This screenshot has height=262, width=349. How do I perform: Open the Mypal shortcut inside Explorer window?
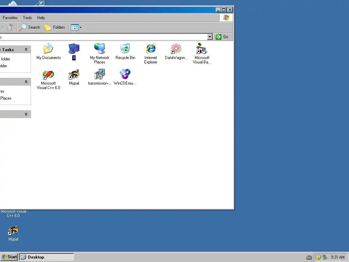coord(74,74)
